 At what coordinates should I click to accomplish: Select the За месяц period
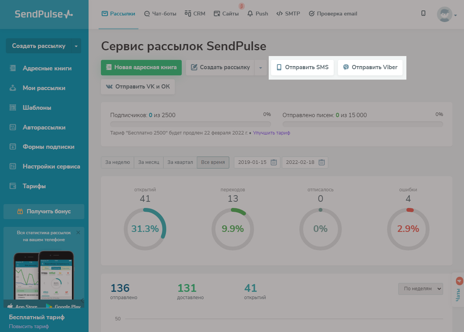(x=149, y=162)
